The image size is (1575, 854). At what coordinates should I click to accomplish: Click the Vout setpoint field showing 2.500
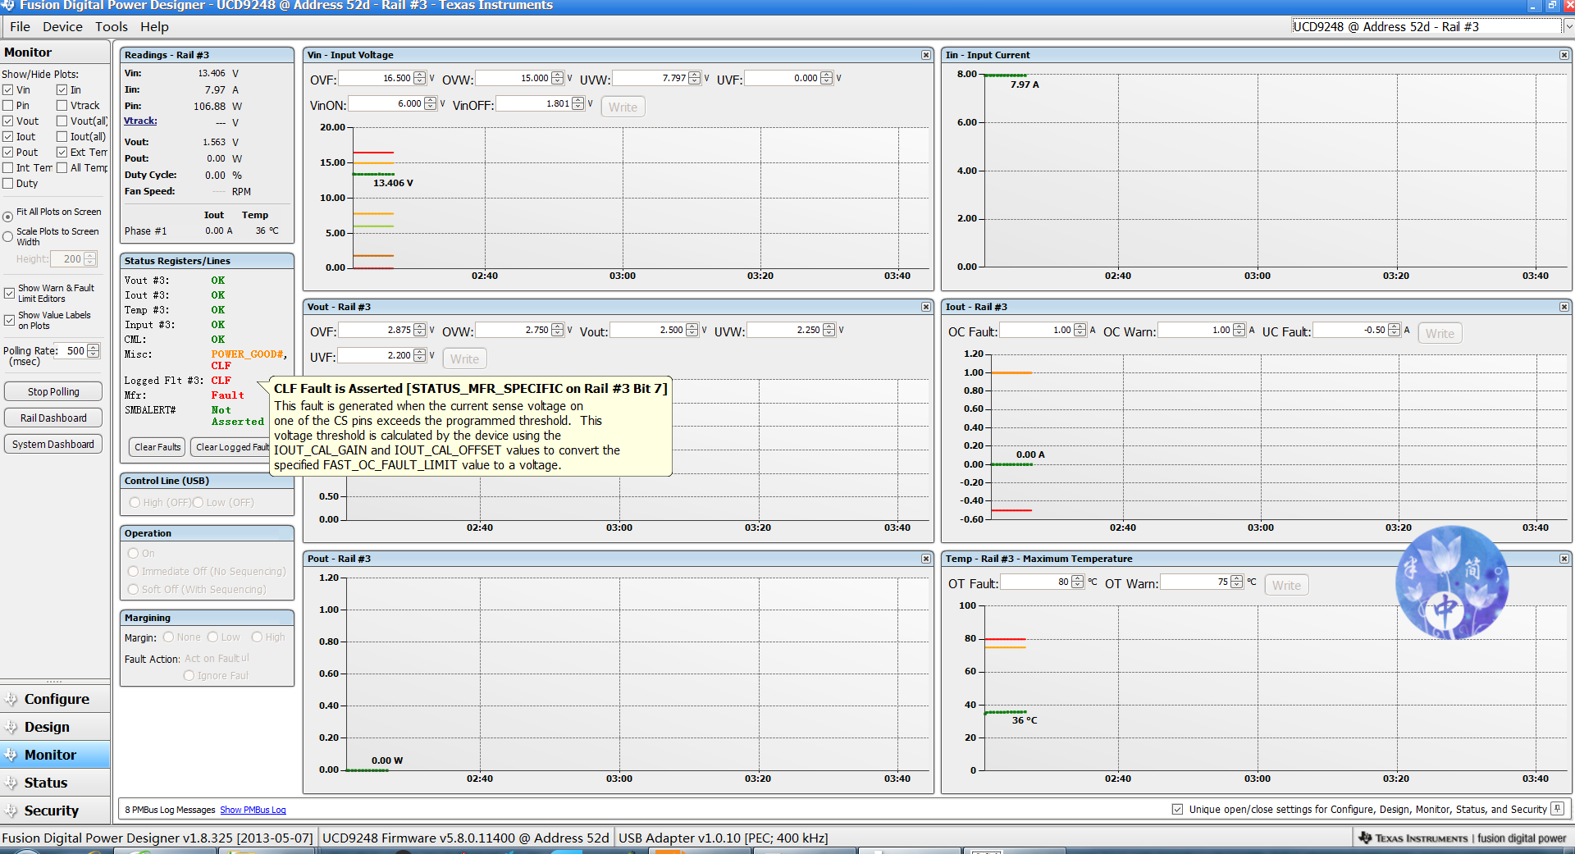click(648, 331)
